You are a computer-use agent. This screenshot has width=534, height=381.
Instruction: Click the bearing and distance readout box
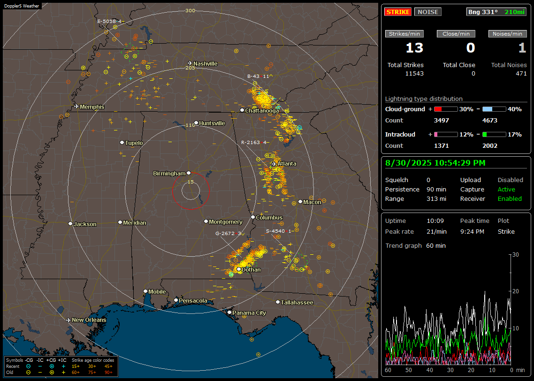[496, 12]
